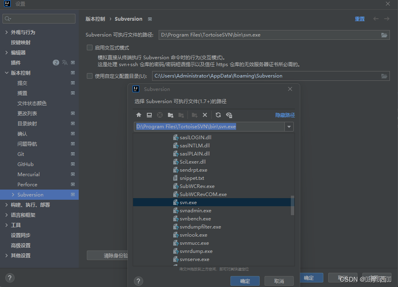This screenshot has height=287, width=398.
Task: Select svn.exe in the file list
Action: (213, 203)
